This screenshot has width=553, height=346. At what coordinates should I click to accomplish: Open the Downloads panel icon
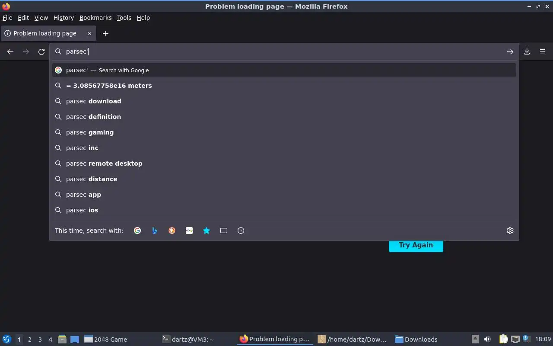click(527, 51)
